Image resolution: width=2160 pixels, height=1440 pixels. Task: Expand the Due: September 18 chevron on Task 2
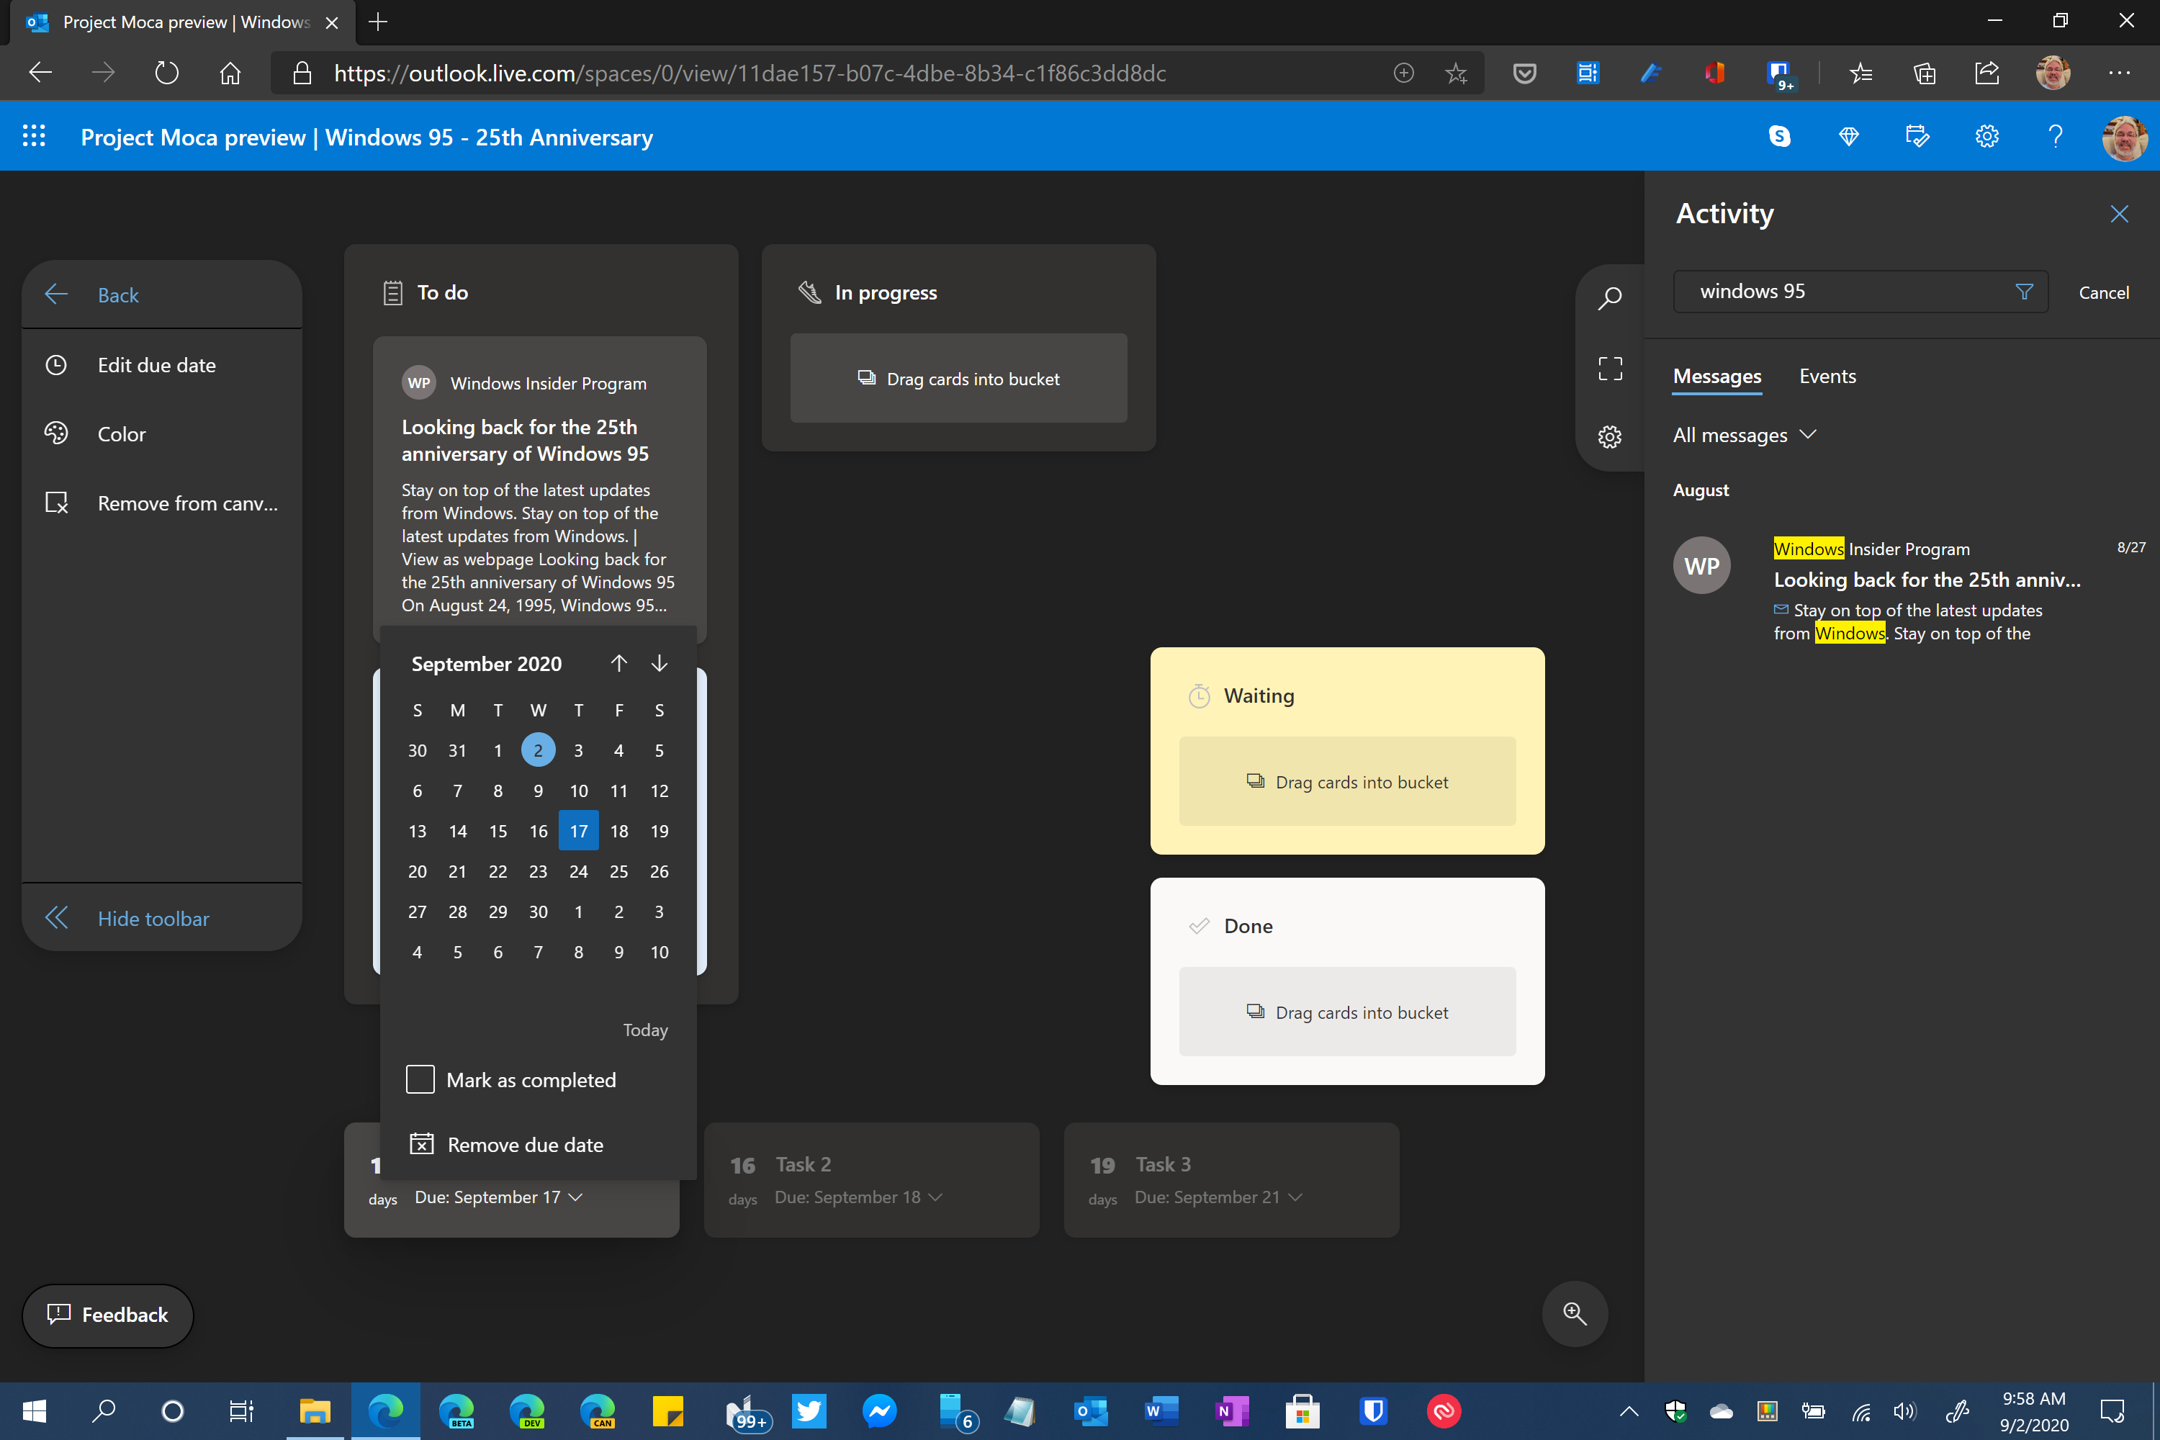coord(937,1197)
